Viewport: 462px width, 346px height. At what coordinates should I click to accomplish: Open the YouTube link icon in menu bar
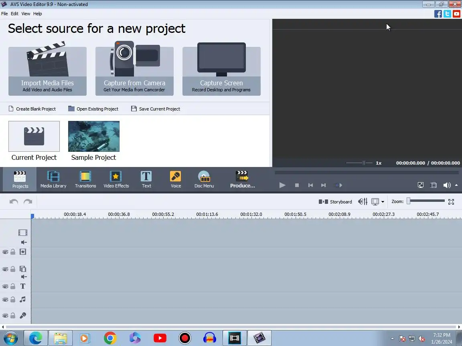(x=456, y=14)
